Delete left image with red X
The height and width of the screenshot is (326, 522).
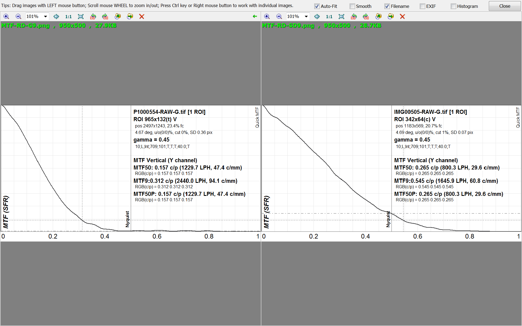[142, 17]
